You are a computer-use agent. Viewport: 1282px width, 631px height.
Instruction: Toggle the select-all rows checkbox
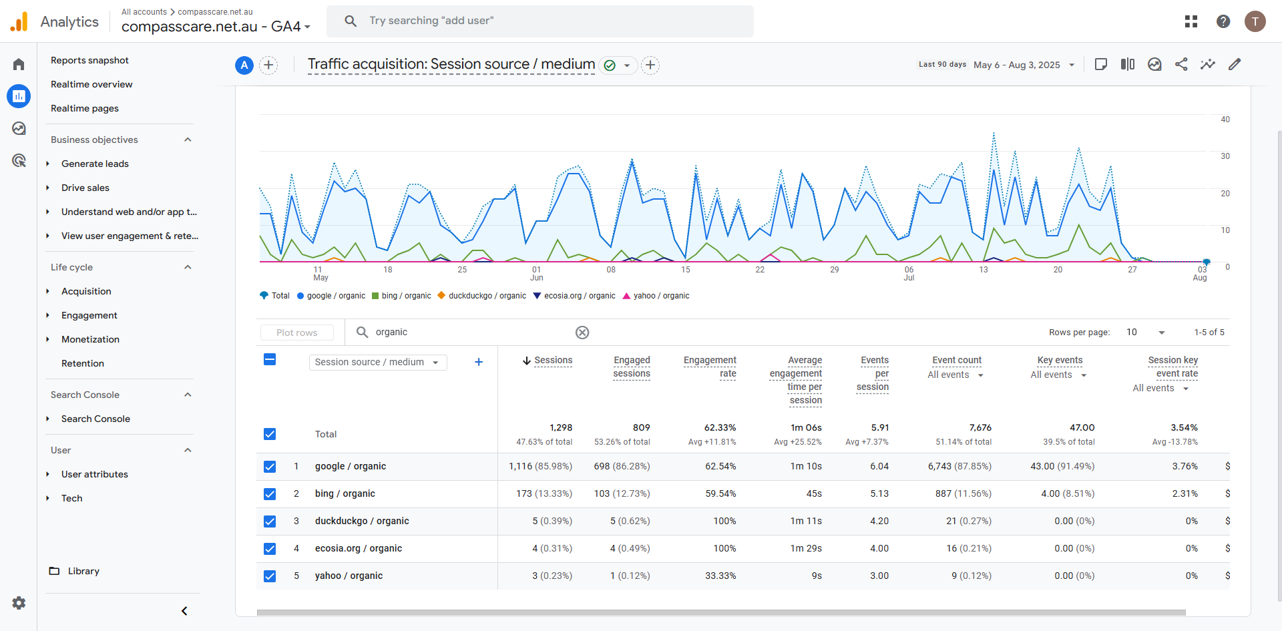coord(270,359)
